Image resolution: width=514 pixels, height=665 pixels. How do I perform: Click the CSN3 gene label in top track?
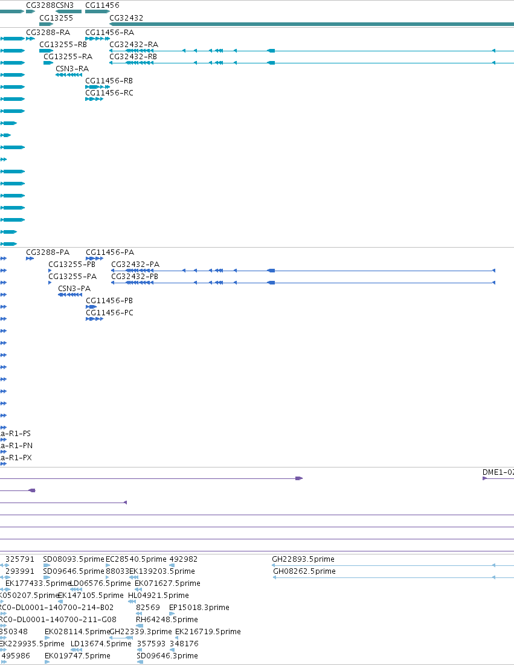pyautogui.click(x=65, y=5)
